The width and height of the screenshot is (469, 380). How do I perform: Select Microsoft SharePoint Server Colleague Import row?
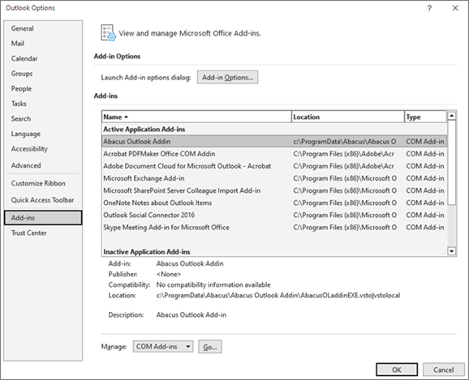[x=274, y=190]
